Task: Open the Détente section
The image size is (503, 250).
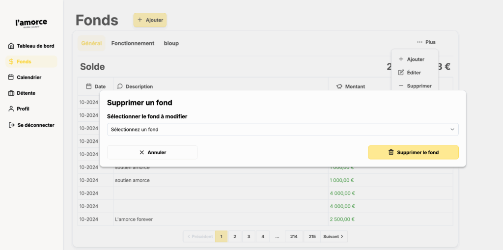Action: (26, 93)
